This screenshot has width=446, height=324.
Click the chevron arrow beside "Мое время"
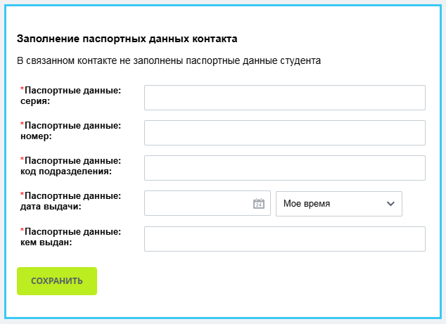(391, 204)
